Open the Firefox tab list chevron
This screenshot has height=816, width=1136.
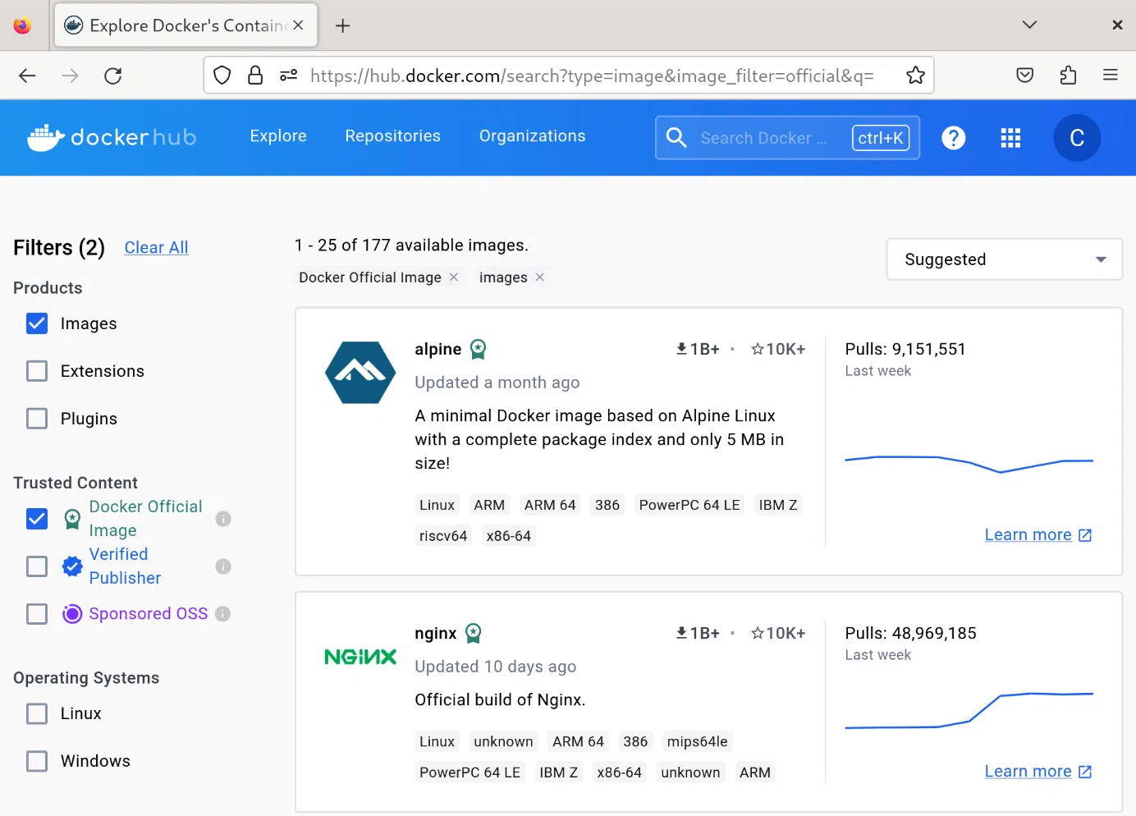tap(1028, 25)
